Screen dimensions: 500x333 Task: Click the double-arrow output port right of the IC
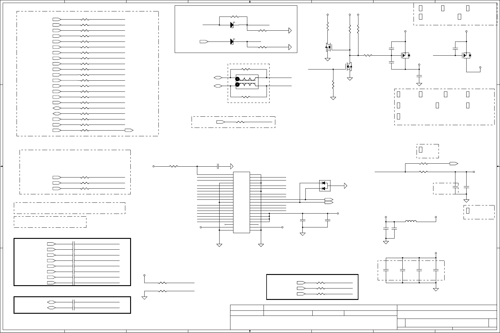329,201
